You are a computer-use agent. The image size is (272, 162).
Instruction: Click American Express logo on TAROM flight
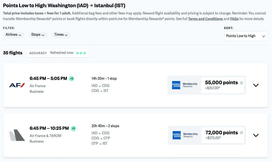click(x=177, y=135)
